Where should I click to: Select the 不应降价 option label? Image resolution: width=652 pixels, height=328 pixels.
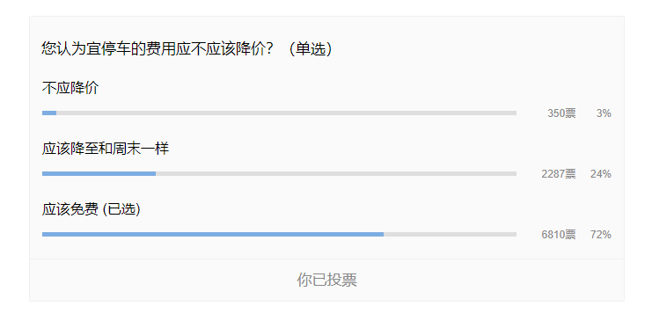coord(70,88)
